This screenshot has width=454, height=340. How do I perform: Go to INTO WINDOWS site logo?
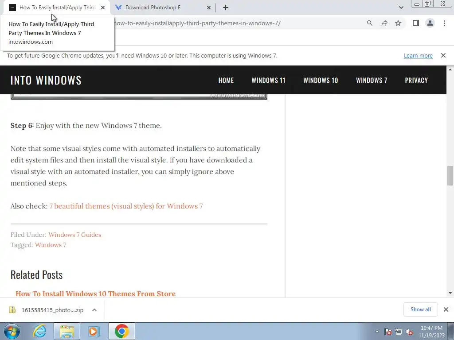tap(46, 80)
